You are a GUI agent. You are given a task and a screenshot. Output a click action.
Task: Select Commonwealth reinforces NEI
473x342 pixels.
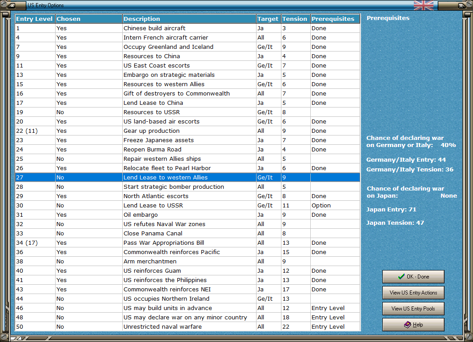tap(187, 290)
